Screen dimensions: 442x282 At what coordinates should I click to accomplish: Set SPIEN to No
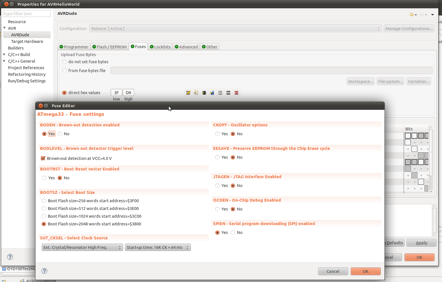coord(233,233)
